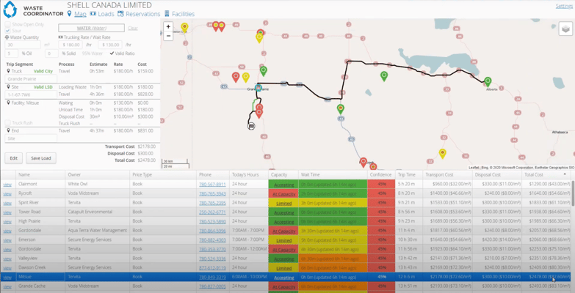Open the WATER waste type selector
The height and width of the screenshot is (293, 575).
[x=91, y=28]
